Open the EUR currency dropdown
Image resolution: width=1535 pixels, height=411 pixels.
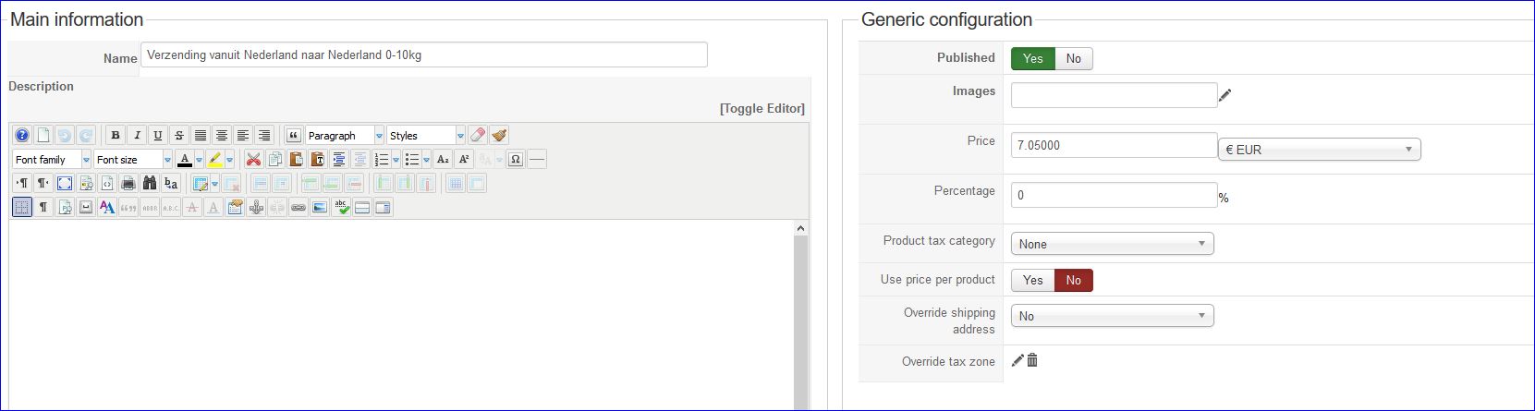pos(1319,149)
